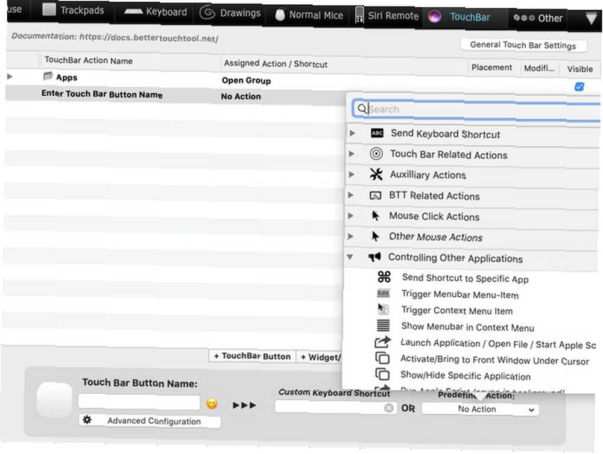Add a new TouchBar Button

(x=252, y=356)
